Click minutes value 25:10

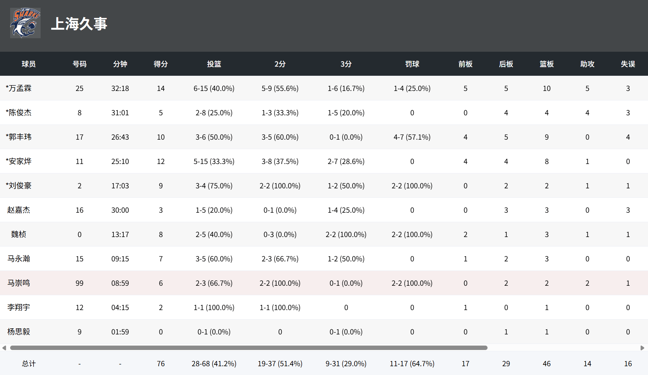[x=120, y=161]
